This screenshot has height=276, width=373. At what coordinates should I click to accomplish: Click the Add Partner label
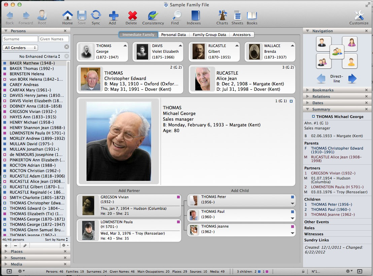pyautogui.click(x=129, y=191)
